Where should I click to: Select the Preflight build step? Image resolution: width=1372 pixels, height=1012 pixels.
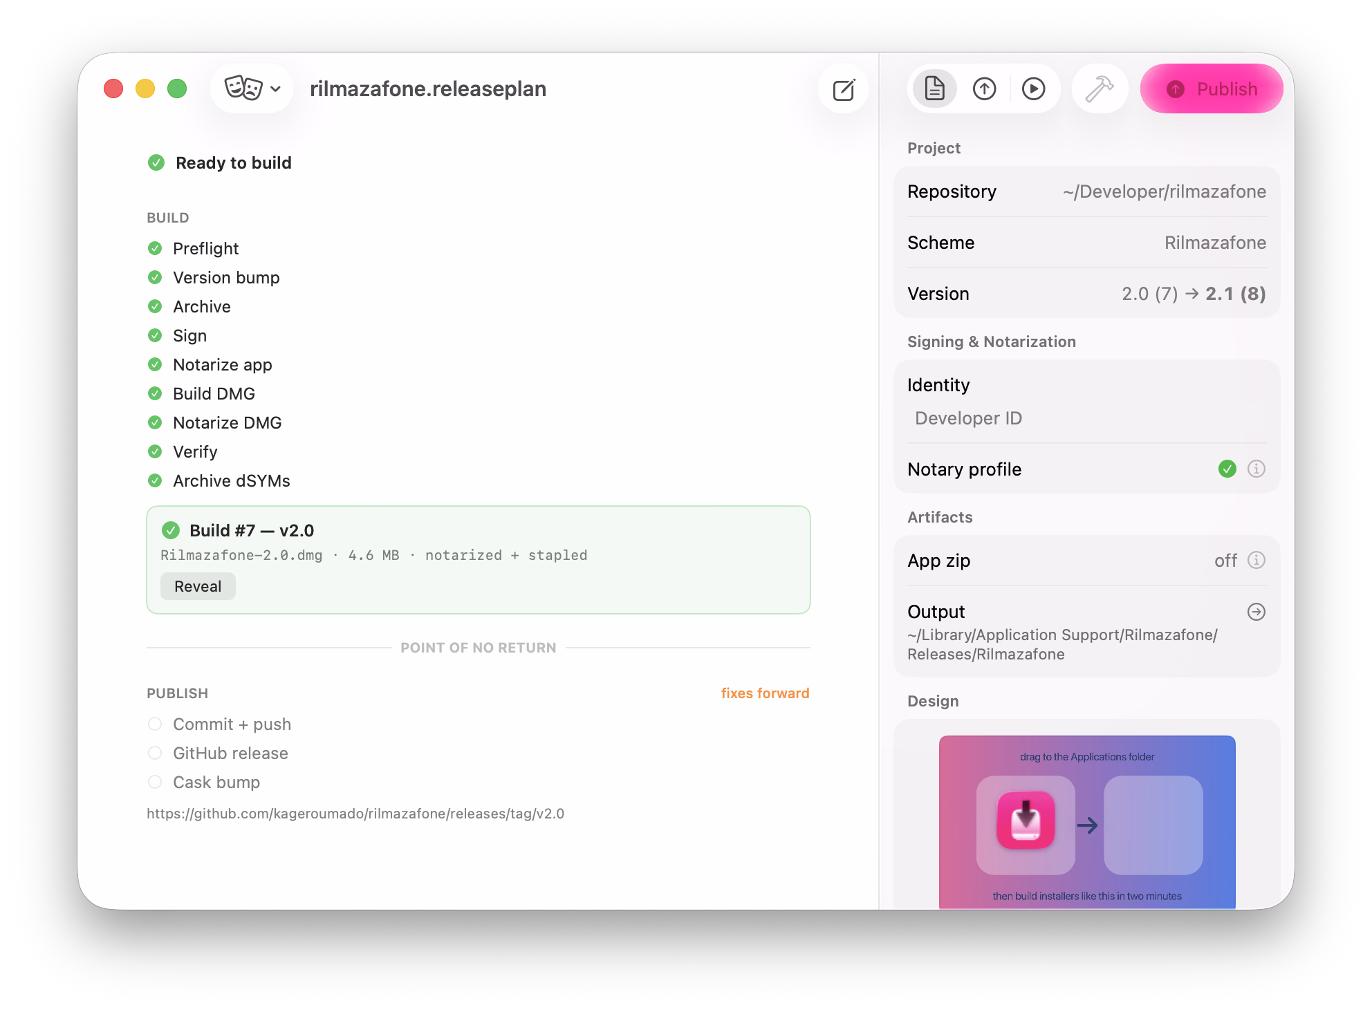(x=205, y=249)
